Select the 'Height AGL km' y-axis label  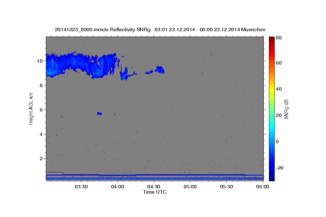coord(31,109)
